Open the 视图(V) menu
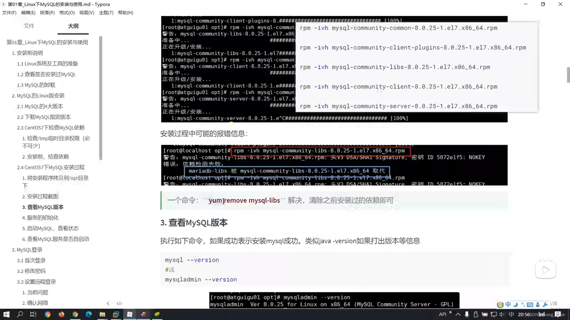Image resolution: width=570 pixels, height=320 pixels. (86, 12)
